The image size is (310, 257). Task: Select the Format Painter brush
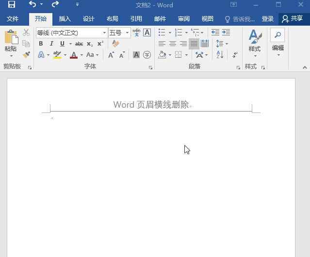pos(26,55)
